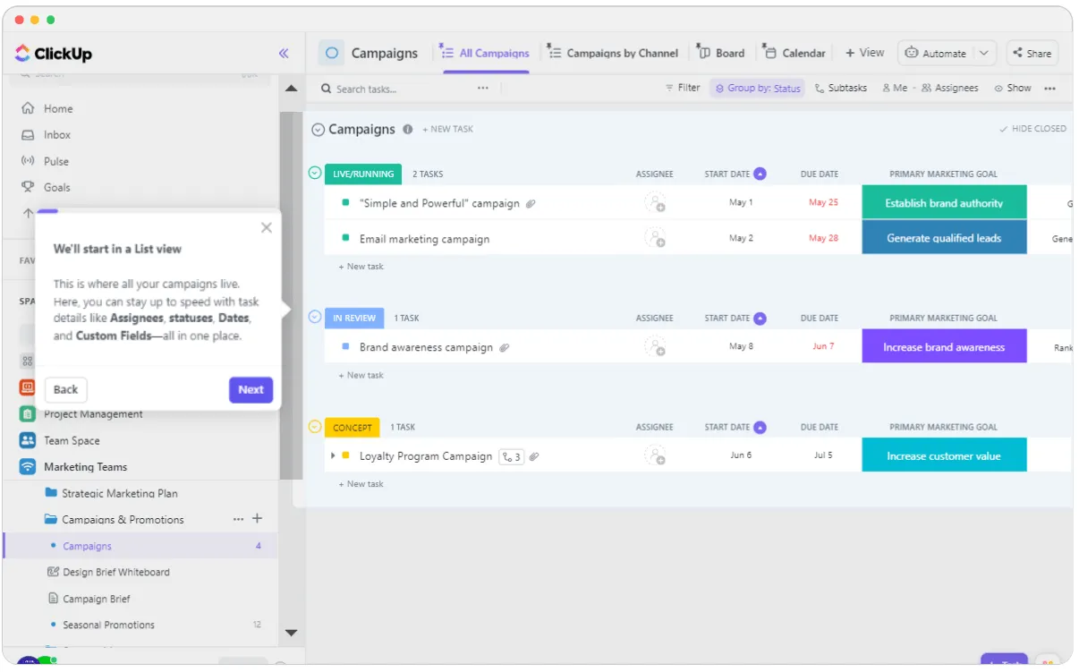Click the Share button

1032,53
